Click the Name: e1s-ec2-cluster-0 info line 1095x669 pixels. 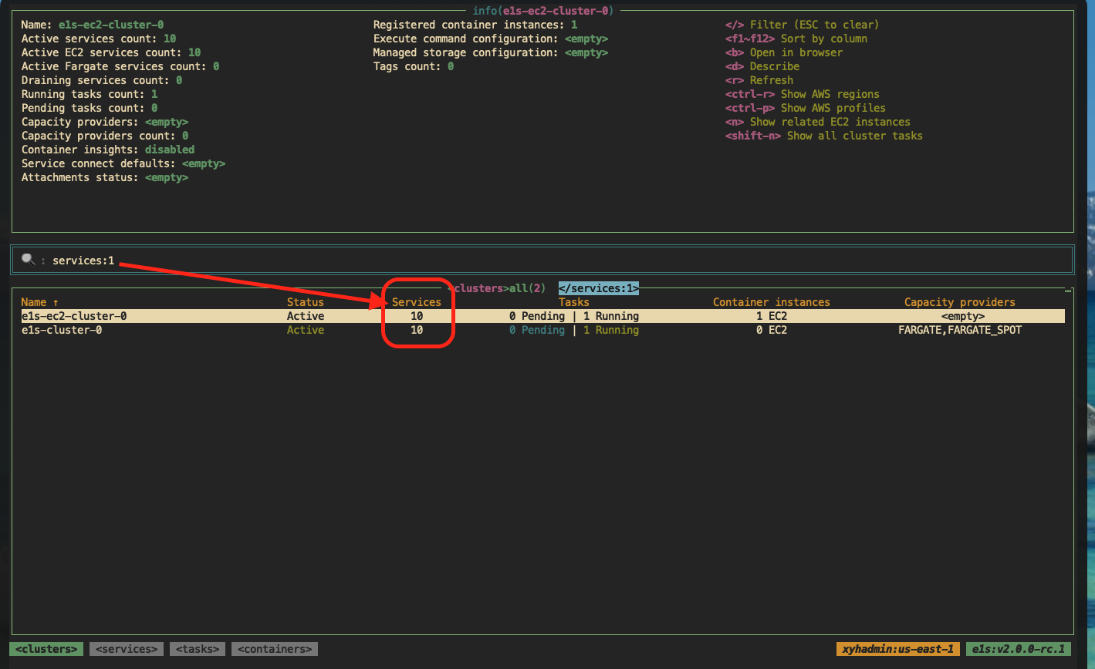[x=93, y=25]
